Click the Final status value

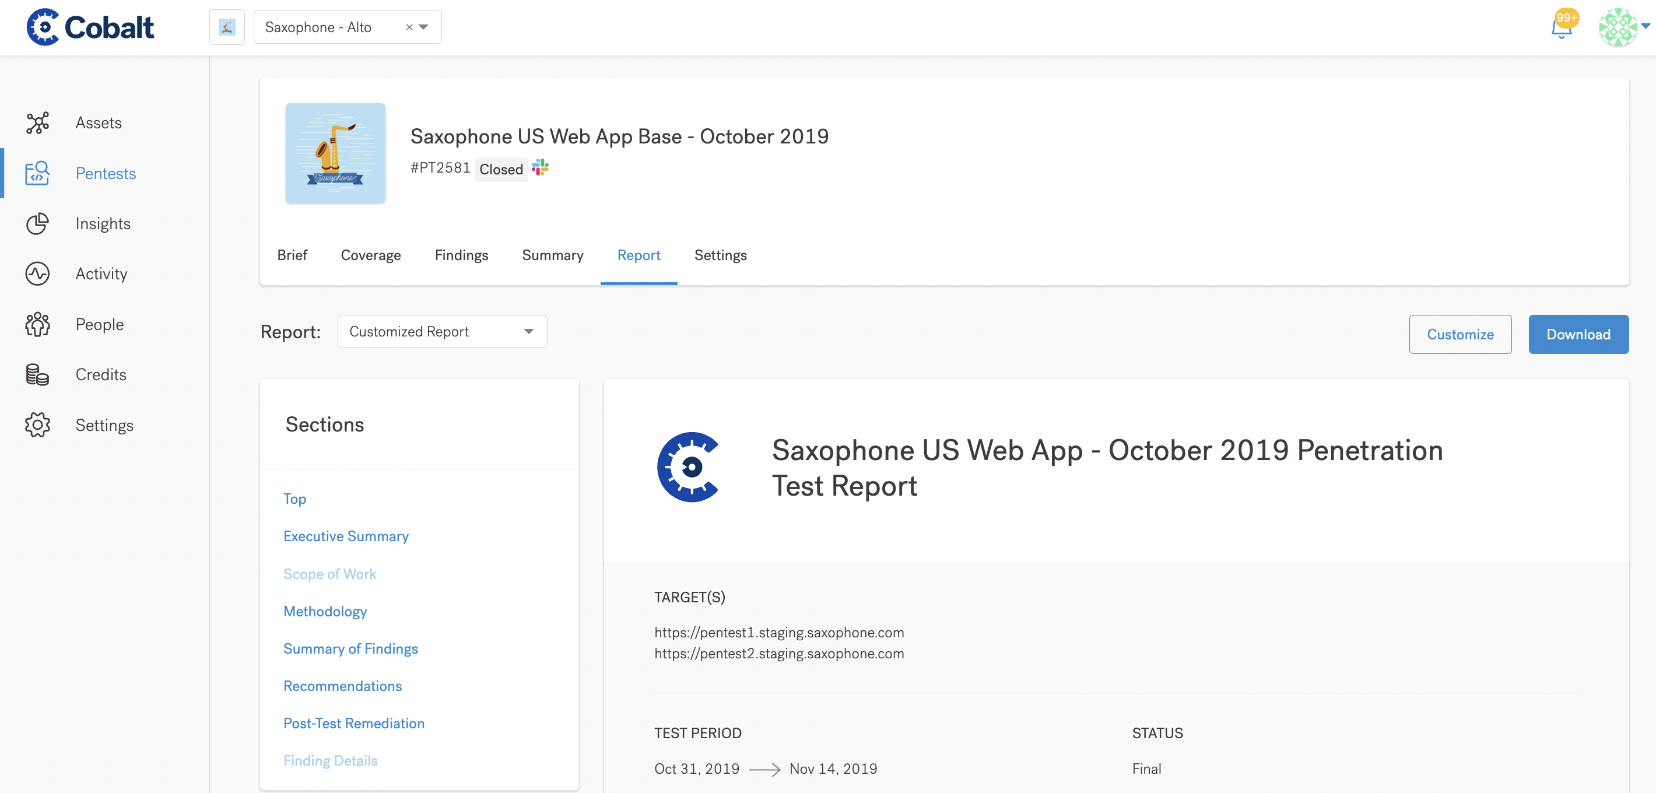(x=1146, y=769)
